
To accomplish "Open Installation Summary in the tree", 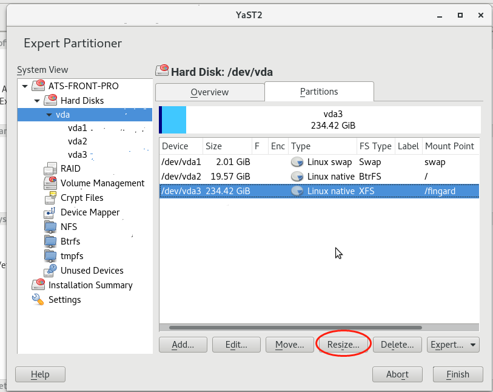I will 90,285.
